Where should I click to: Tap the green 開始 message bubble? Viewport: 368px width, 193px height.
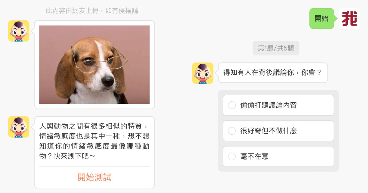pos(322,18)
